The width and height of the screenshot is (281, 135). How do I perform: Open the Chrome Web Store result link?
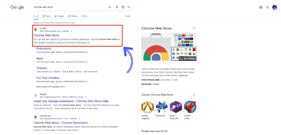46,35
